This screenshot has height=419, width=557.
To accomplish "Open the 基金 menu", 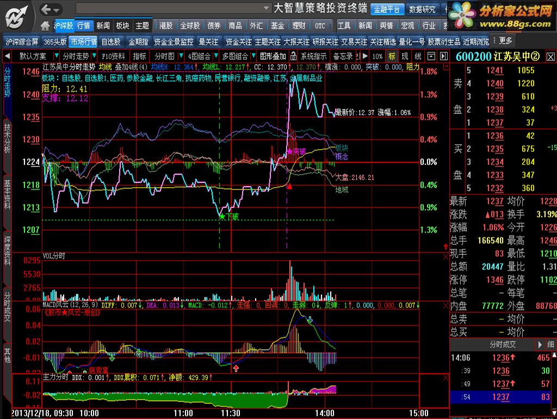I will click(x=277, y=26).
